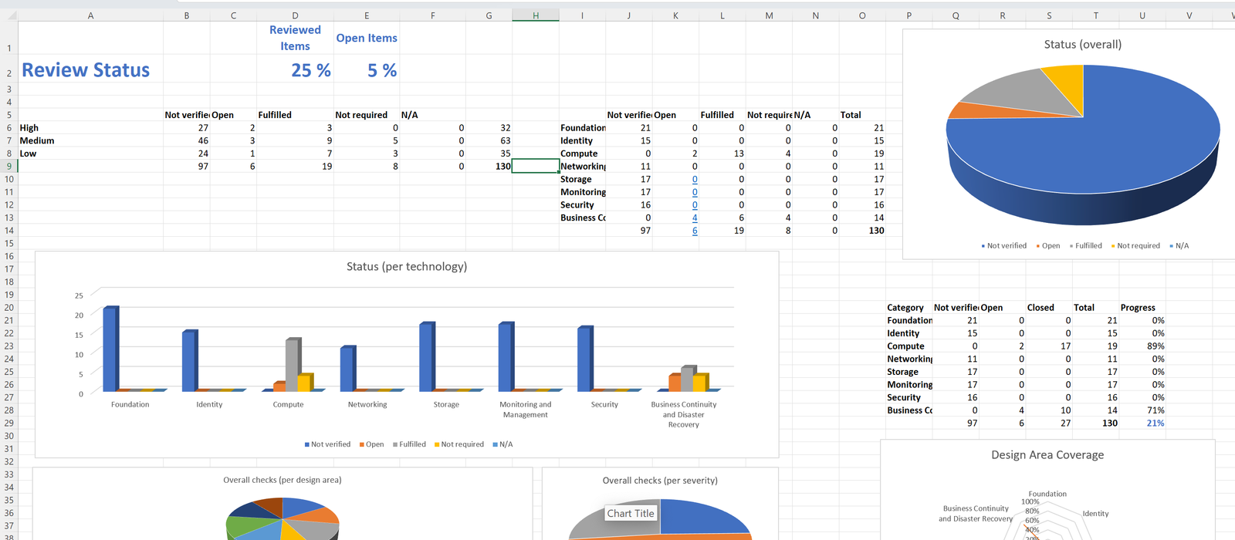This screenshot has height=540, width=1235.
Task: Click the selected cell H9
Action: [536, 166]
